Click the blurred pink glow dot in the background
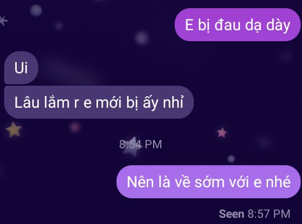302x224 pixels. pyautogui.click(x=75, y=127)
